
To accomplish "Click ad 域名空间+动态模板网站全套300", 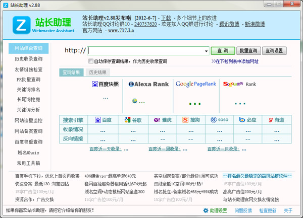I will 115,192.
